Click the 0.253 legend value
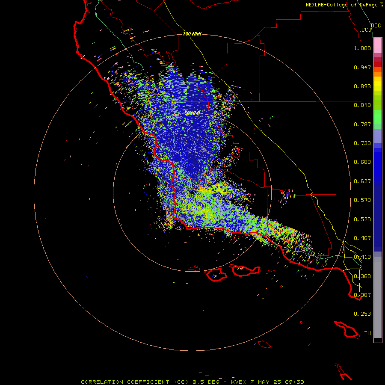The height and width of the screenshot is (385, 385). coord(362,314)
